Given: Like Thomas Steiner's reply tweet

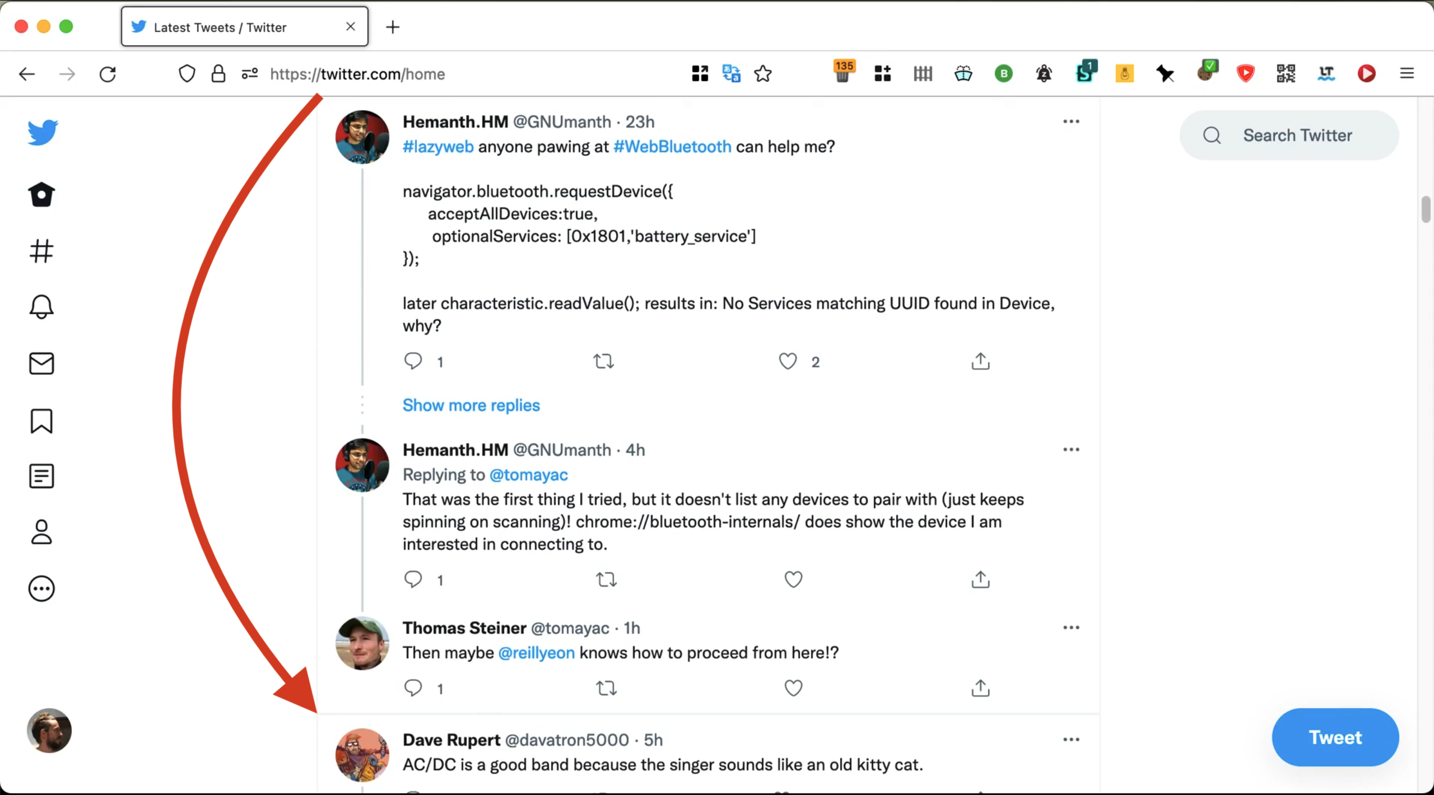Looking at the screenshot, I should point(793,688).
